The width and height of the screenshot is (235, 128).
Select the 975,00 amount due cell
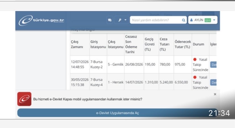click(183, 65)
